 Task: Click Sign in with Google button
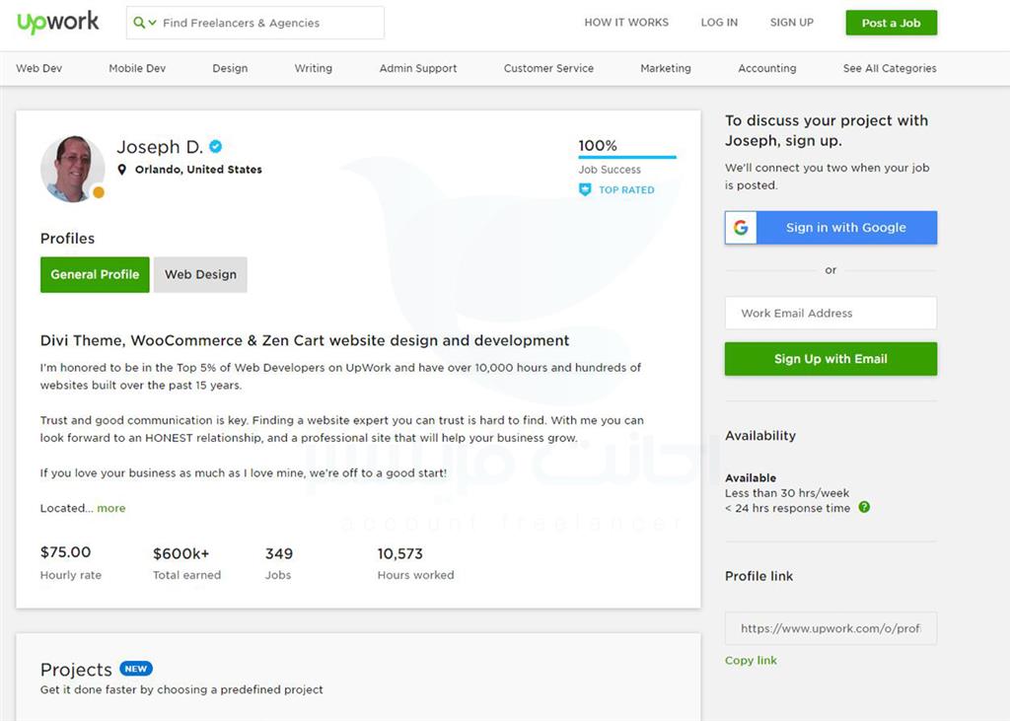pos(830,228)
